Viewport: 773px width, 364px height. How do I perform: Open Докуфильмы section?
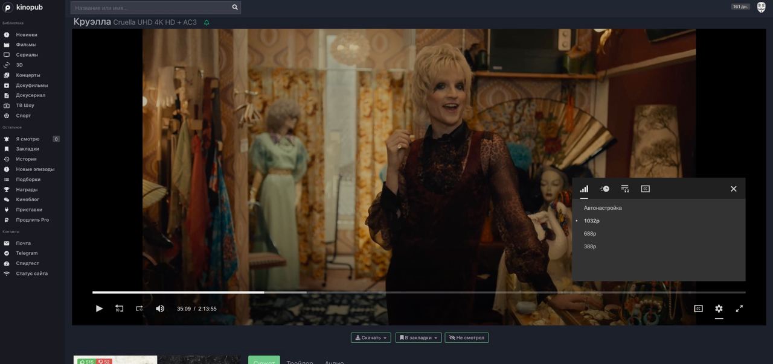(x=32, y=86)
